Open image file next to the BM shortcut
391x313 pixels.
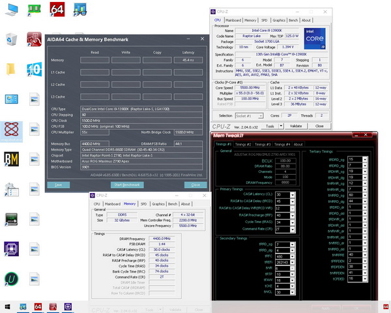tap(34, 159)
